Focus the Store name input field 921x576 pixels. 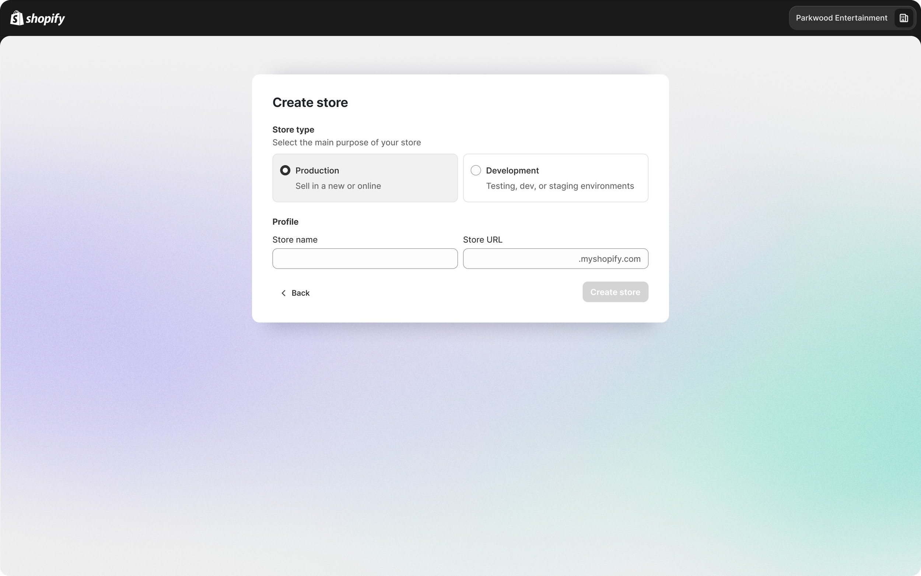pyautogui.click(x=364, y=258)
